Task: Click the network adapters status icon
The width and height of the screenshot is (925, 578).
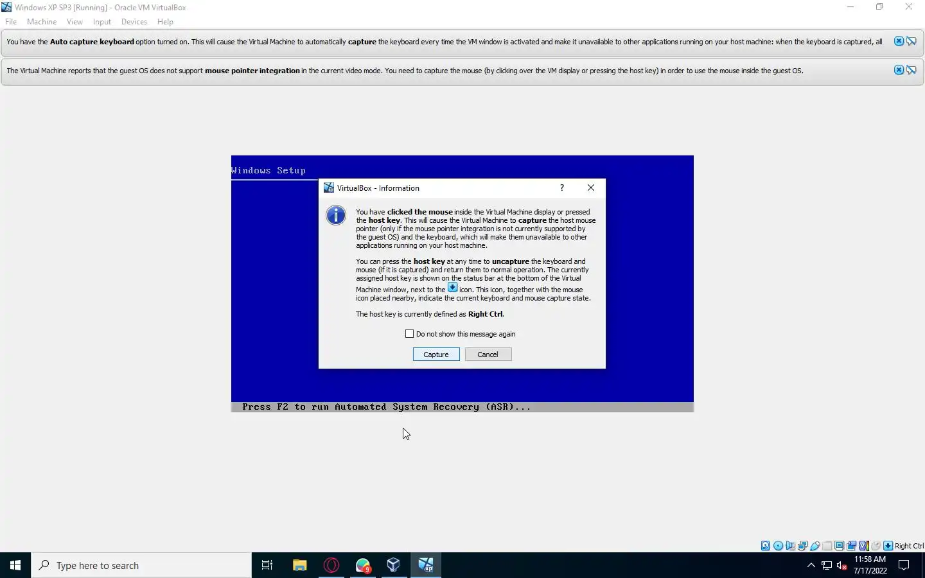Action: click(802, 546)
